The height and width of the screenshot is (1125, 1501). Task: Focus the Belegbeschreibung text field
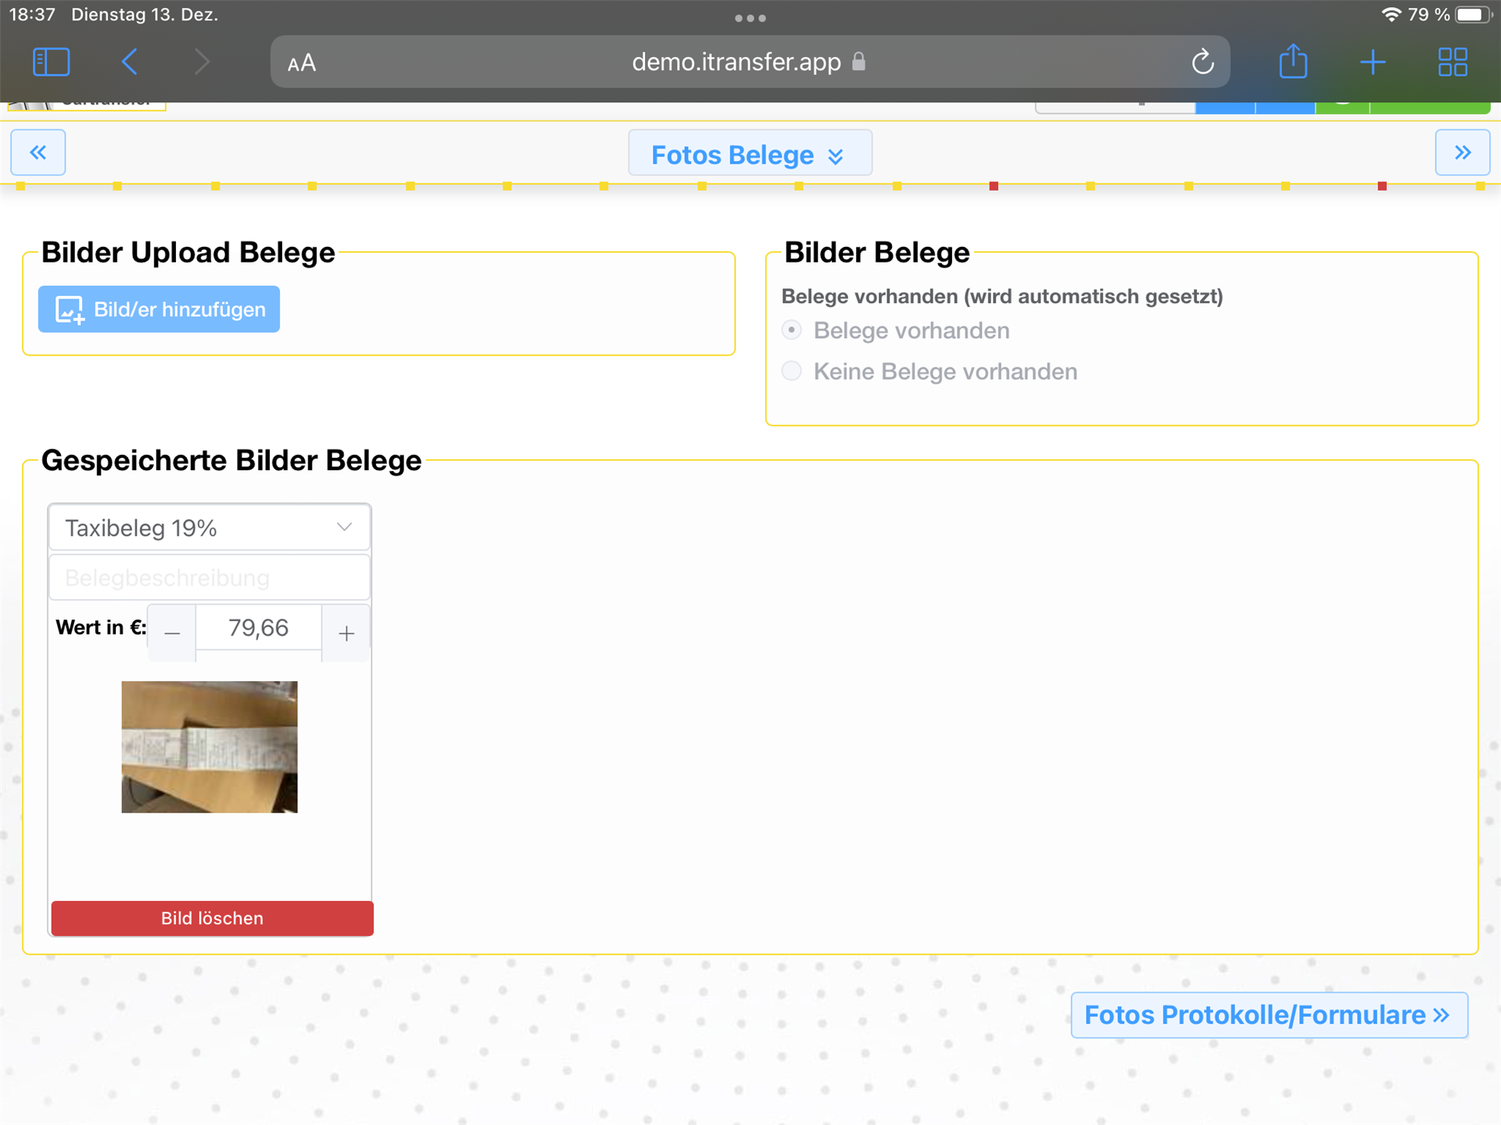point(210,578)
